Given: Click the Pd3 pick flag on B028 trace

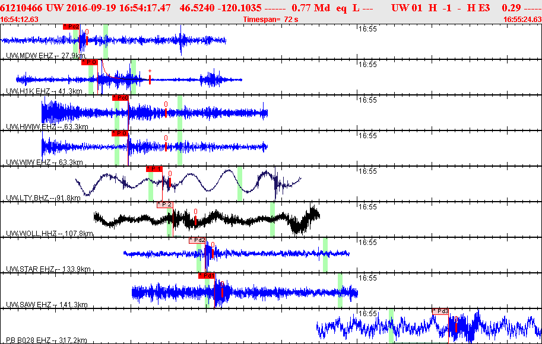Looking at the screenshot, I should (x=440, y=311).
